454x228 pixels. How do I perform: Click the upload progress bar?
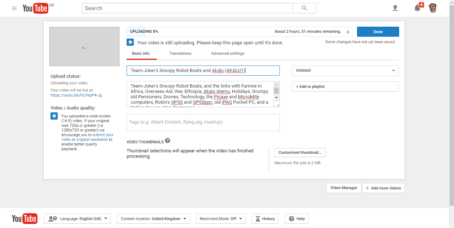coord(240,32)
